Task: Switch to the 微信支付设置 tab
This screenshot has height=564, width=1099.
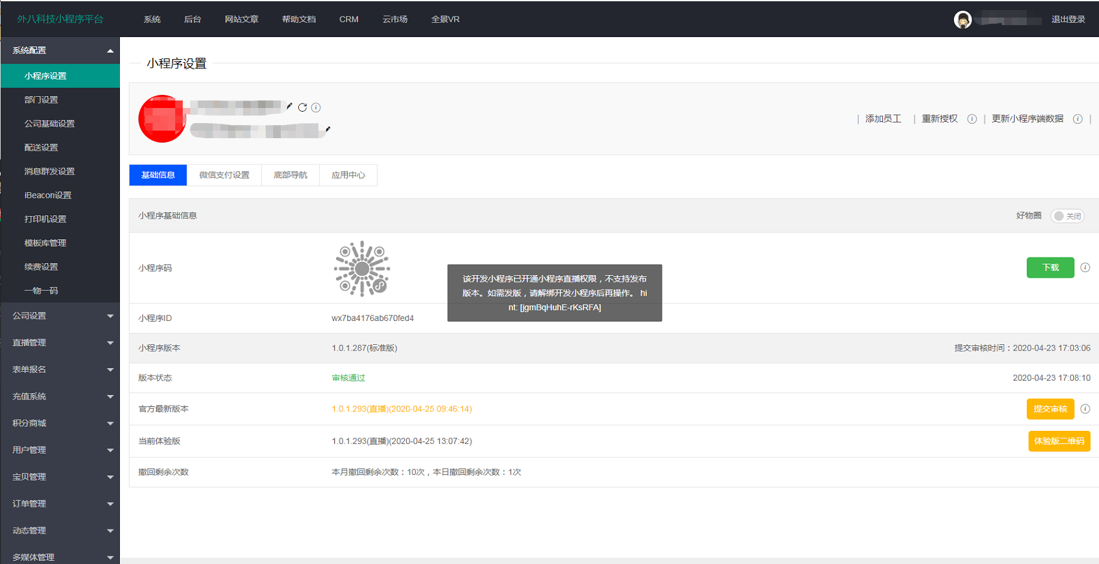Action: coord(224,175)
